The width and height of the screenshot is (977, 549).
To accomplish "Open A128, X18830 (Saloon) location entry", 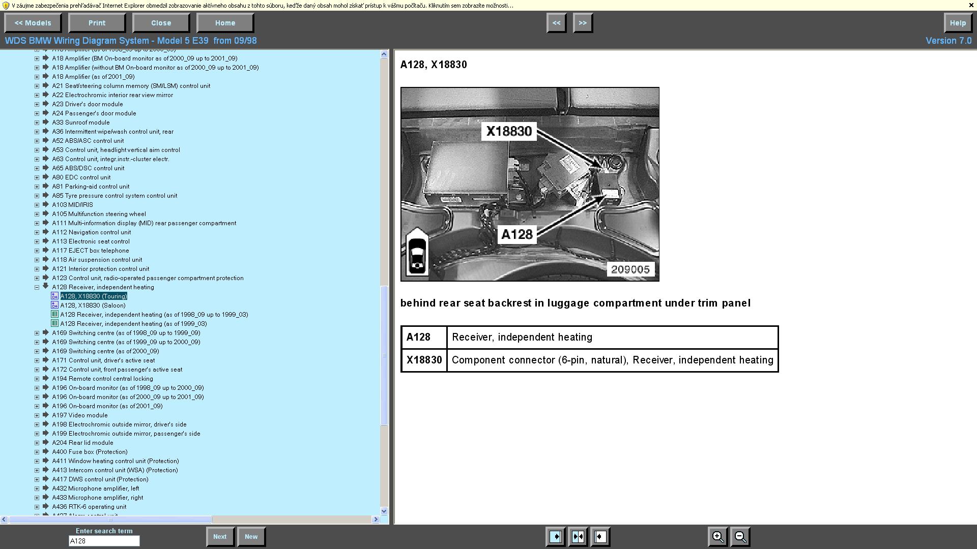I will coord(93,306).
